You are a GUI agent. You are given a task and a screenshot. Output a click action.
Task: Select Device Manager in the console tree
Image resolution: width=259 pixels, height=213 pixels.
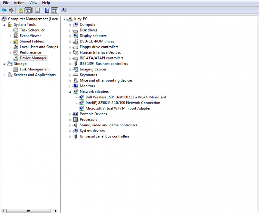pyautogui.click(x=33, y=58)
